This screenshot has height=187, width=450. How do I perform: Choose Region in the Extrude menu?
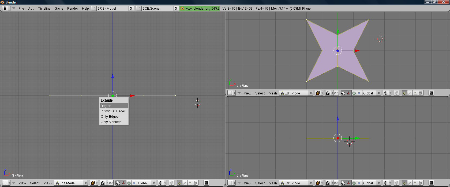click(x=114, y=106)
